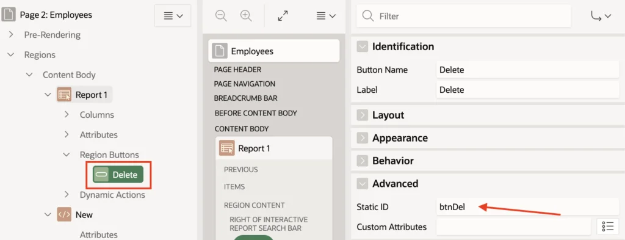
Task: Select Report 1 region in layout
Action: tap(274, 148)
